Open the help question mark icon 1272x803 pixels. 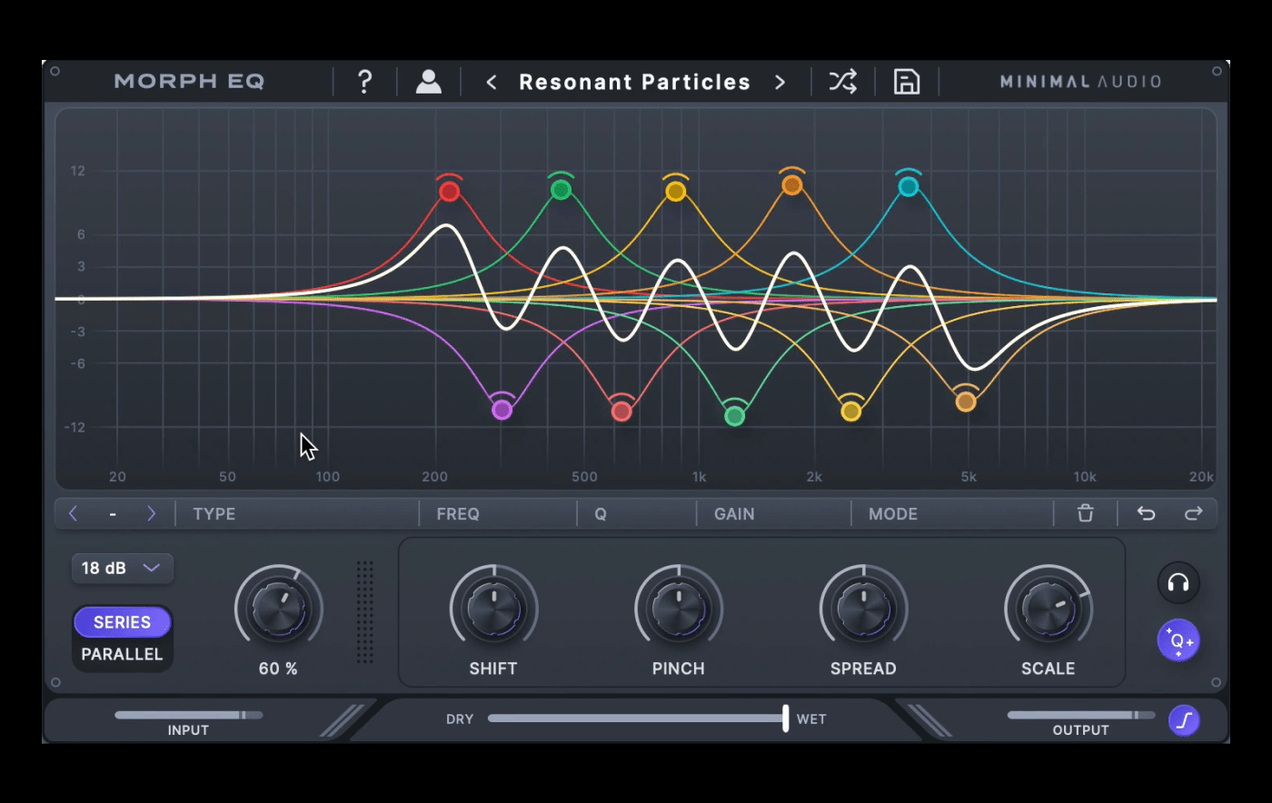[364, 82]
